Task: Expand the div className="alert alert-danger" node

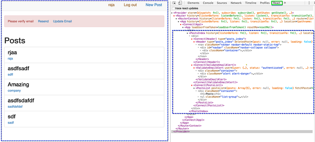Action: coord(198,74)
